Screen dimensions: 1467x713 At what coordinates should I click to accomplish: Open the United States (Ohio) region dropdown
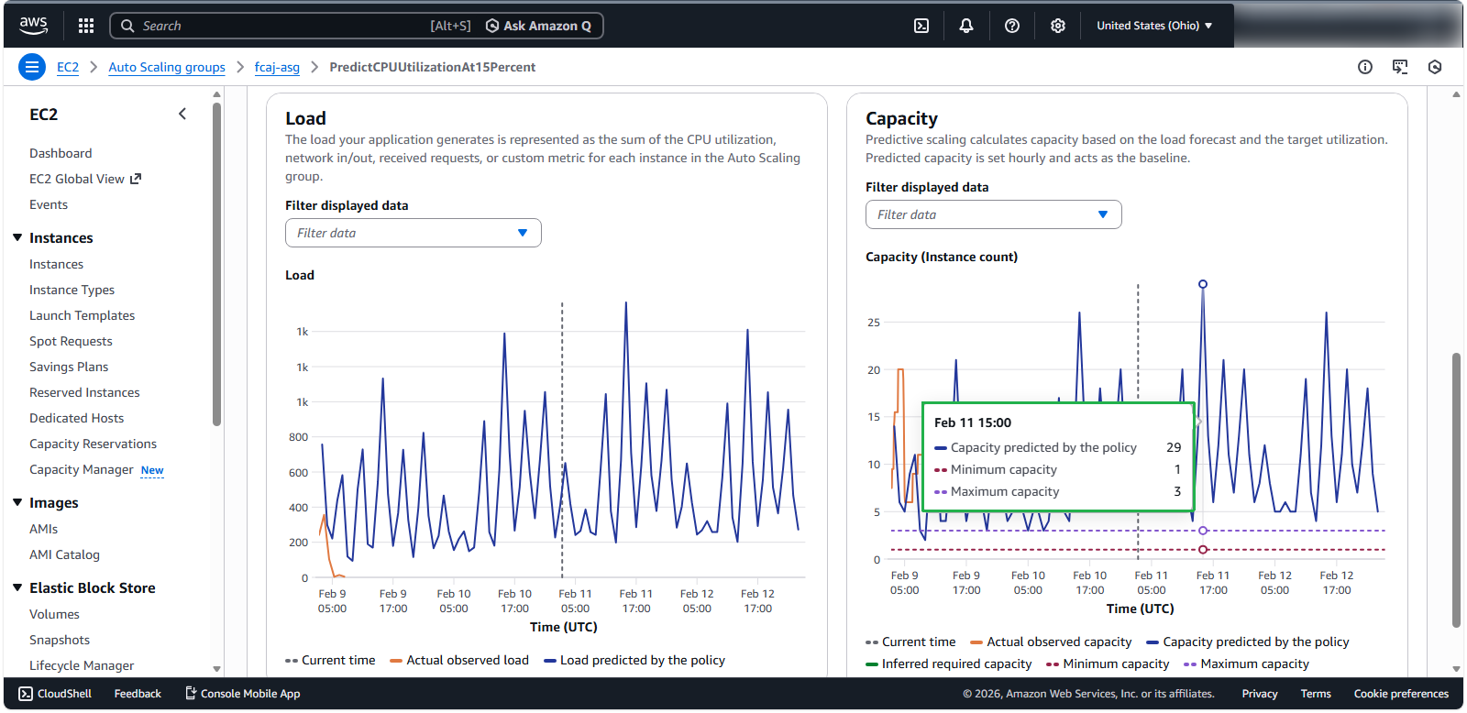[x=1154, y=26]
